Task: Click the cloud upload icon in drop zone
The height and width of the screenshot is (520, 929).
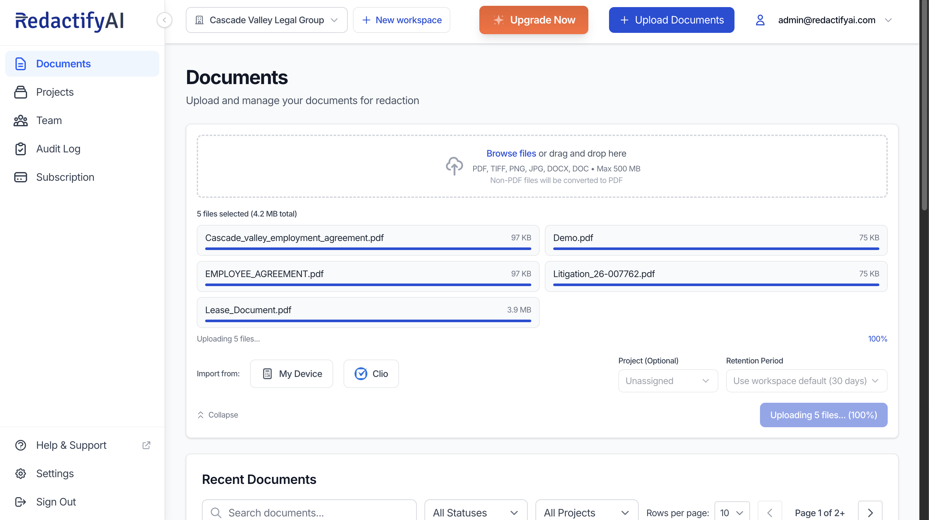Action: click(x=454, y=166)
